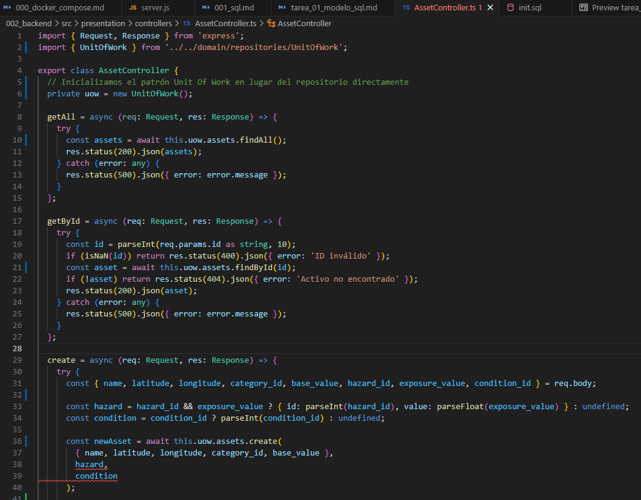Screen dimensions: 641x500
Task: Click the blue change marker beside line 10
Action: [x=26, y=140]
